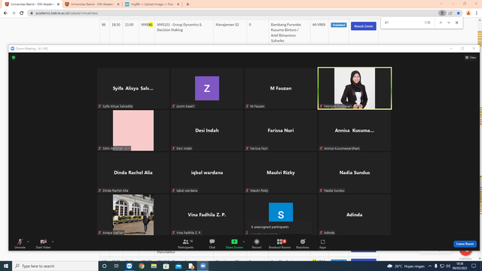This screenshot has height=271, width=482.
Task: Go to previous find result
Action: pyautogui.click(x=441, y=23)
